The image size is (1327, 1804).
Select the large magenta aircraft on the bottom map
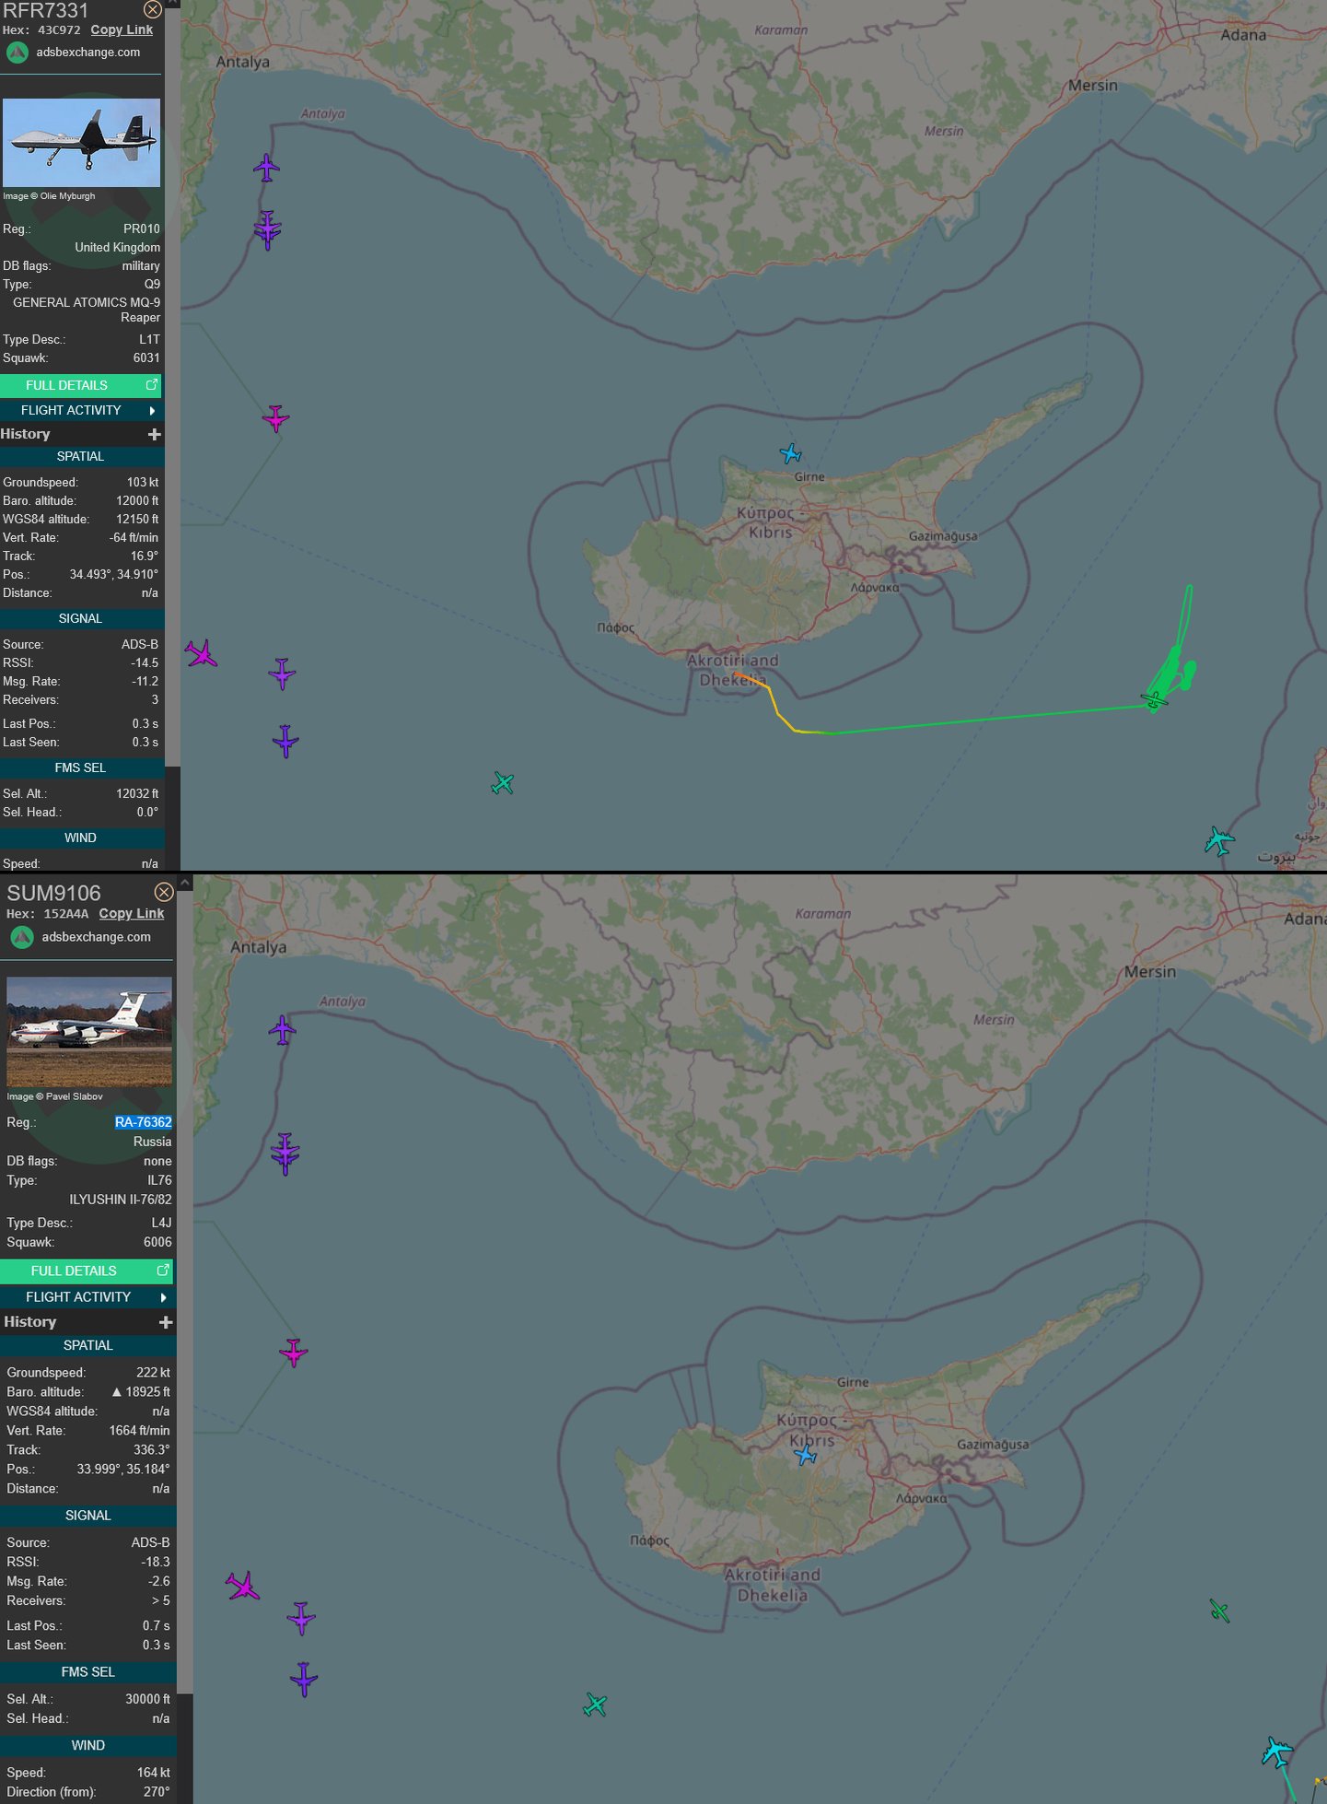[243, 1586]
